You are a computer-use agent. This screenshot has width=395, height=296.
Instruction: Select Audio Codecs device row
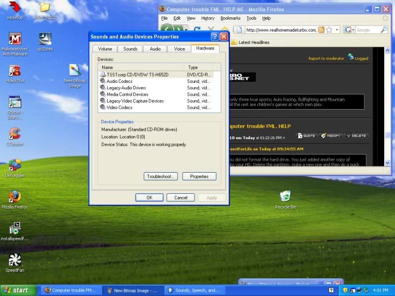point(156,81)
